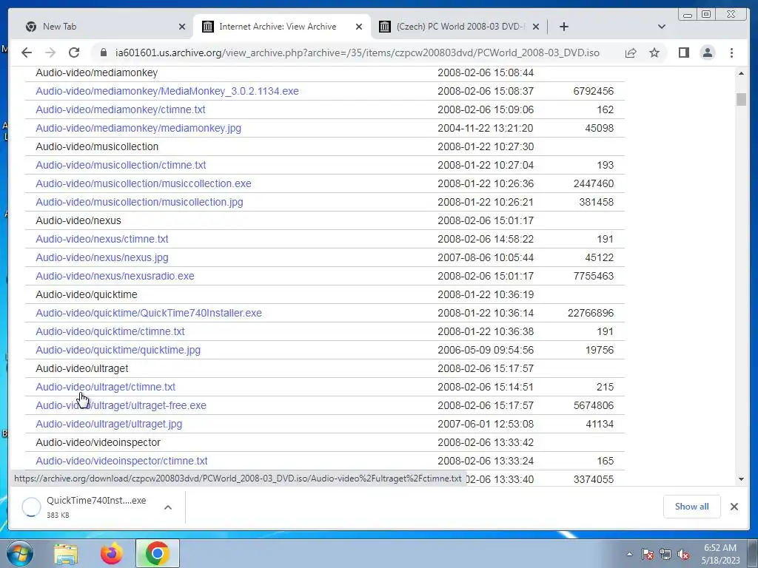Screen dimensions: 758x568
Task: Open Action Center flag icon
Action: tap(648, 555)
